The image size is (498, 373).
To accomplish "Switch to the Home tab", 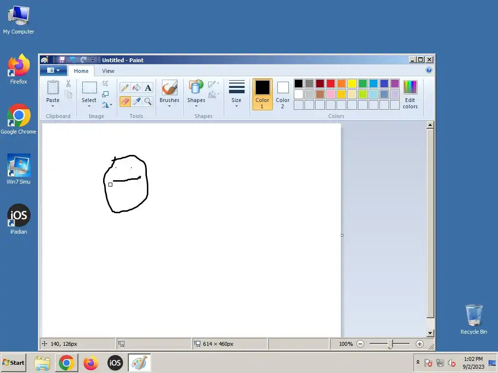I will coord(81,71).
